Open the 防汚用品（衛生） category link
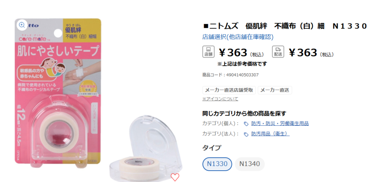Viewport: 375px width, 182px height. click(x=270, y=134)
